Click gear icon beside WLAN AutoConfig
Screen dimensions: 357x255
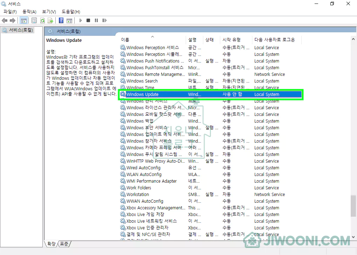[123, 175]
